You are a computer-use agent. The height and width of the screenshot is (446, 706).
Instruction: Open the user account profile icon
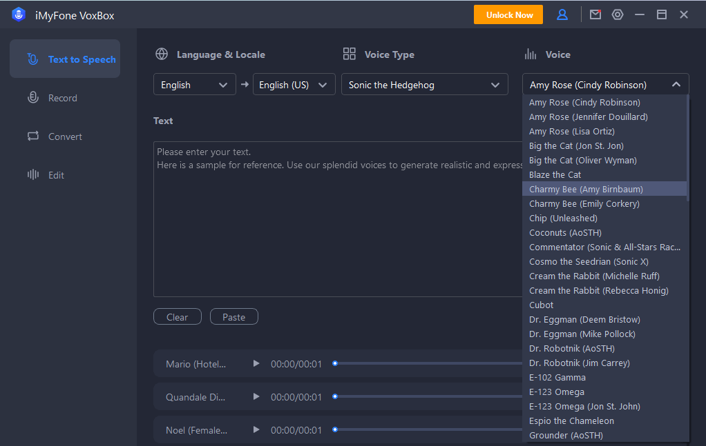(x=562, y=15)
